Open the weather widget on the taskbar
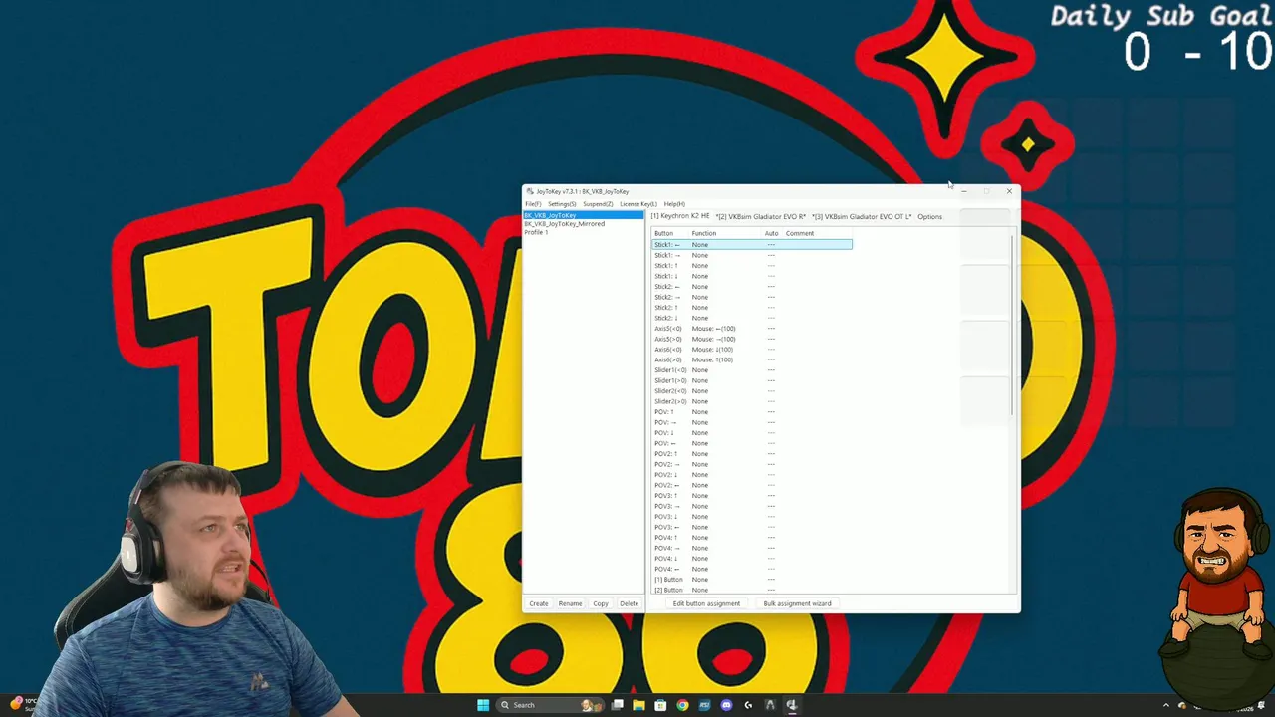The width and height of the screenshot is (1275, 717). (22, 704)
